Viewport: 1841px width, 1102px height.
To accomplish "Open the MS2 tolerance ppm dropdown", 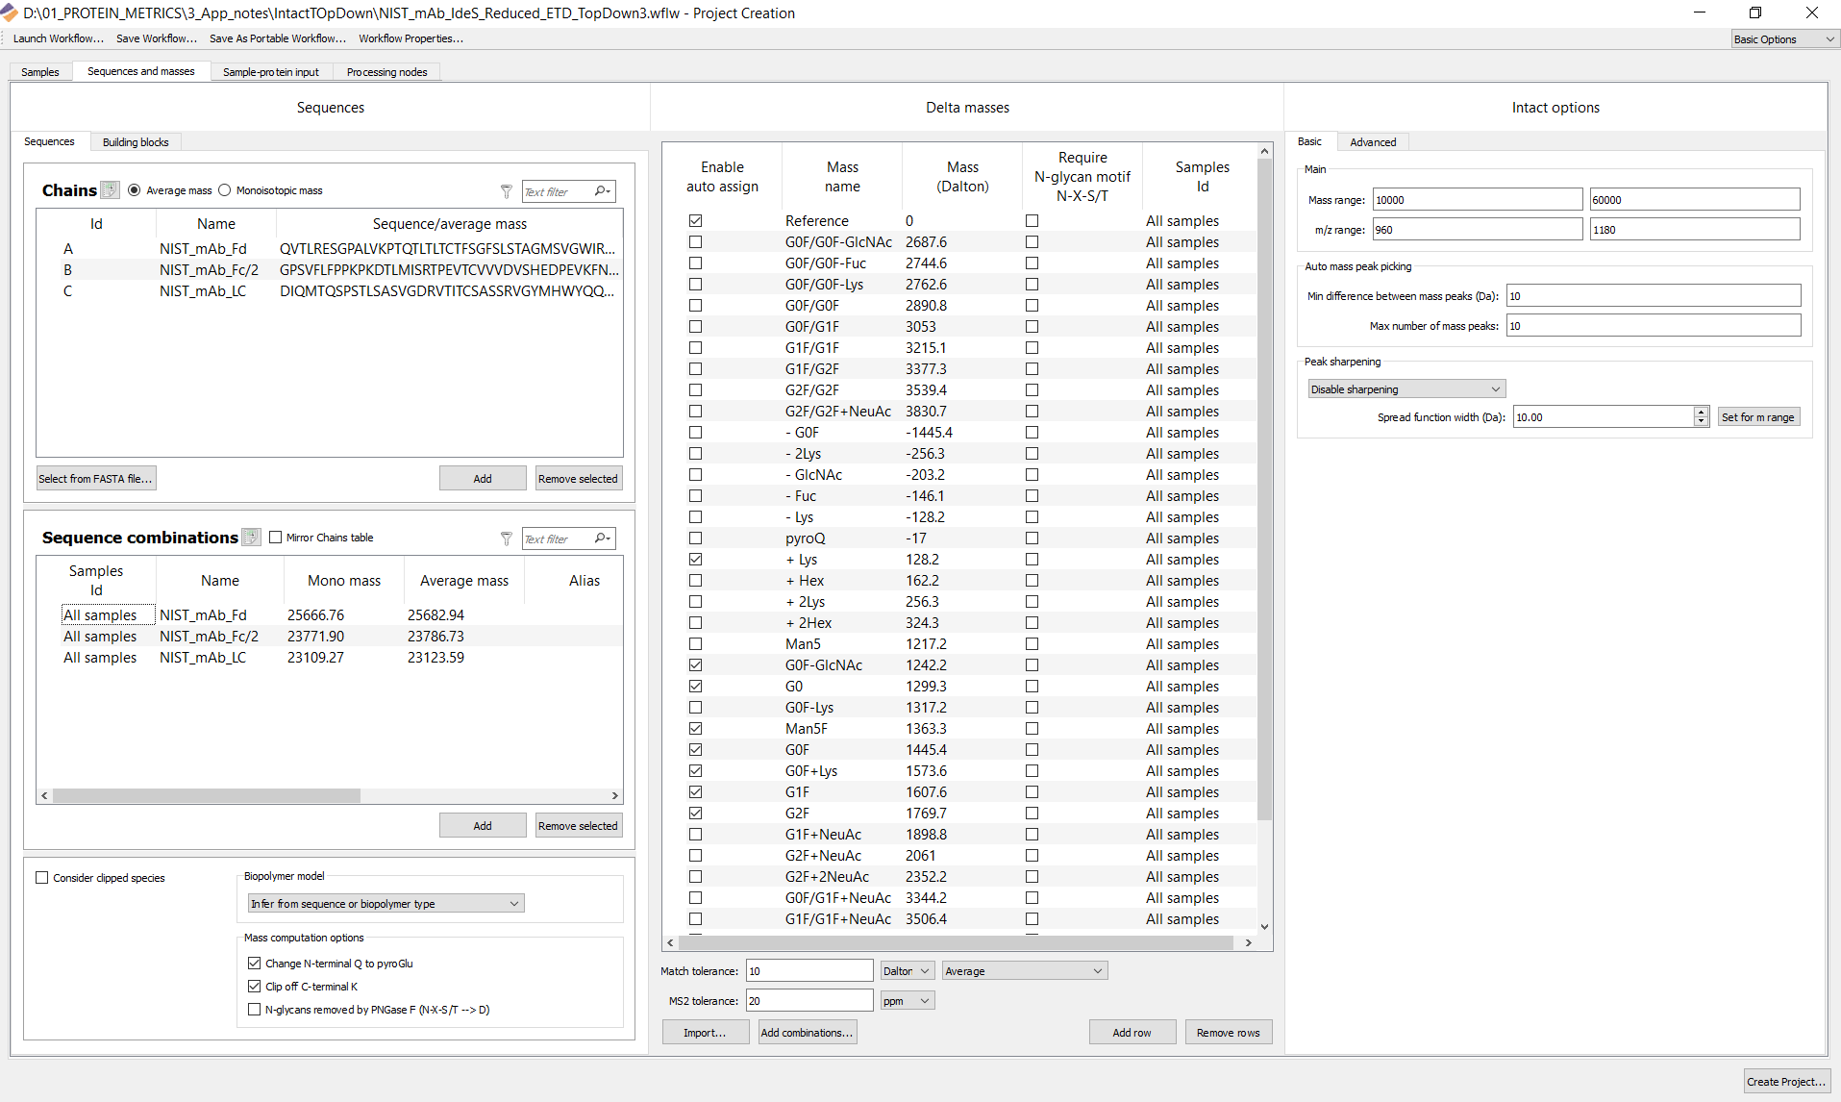I will [907, 1000].
